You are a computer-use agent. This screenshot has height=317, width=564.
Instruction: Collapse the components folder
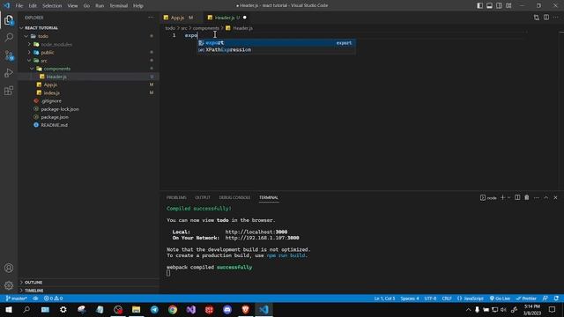56,69
